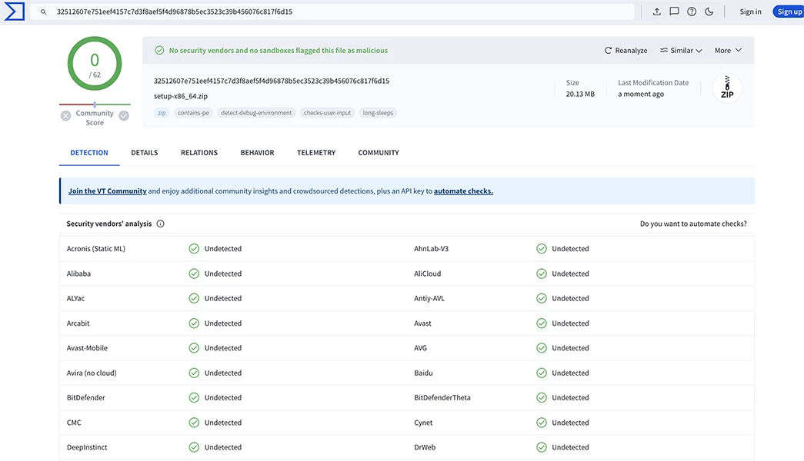The height and width of the screenshot is (461, 804).
Task: Click the AVG undetected check icon
Action: (542, 348)
